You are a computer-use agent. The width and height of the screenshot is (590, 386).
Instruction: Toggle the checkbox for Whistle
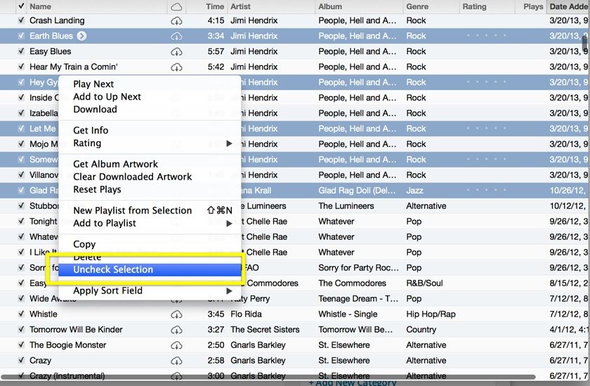[x=21, y=314]
